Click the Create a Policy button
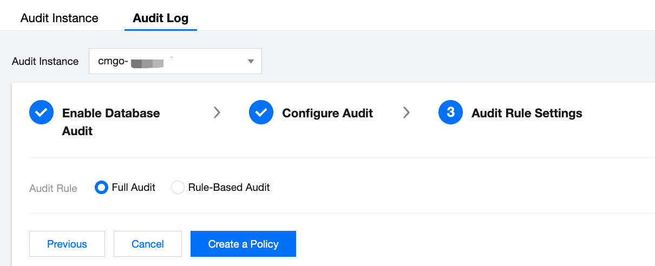This screenshot has width=655, height=266. coord(243,244)
